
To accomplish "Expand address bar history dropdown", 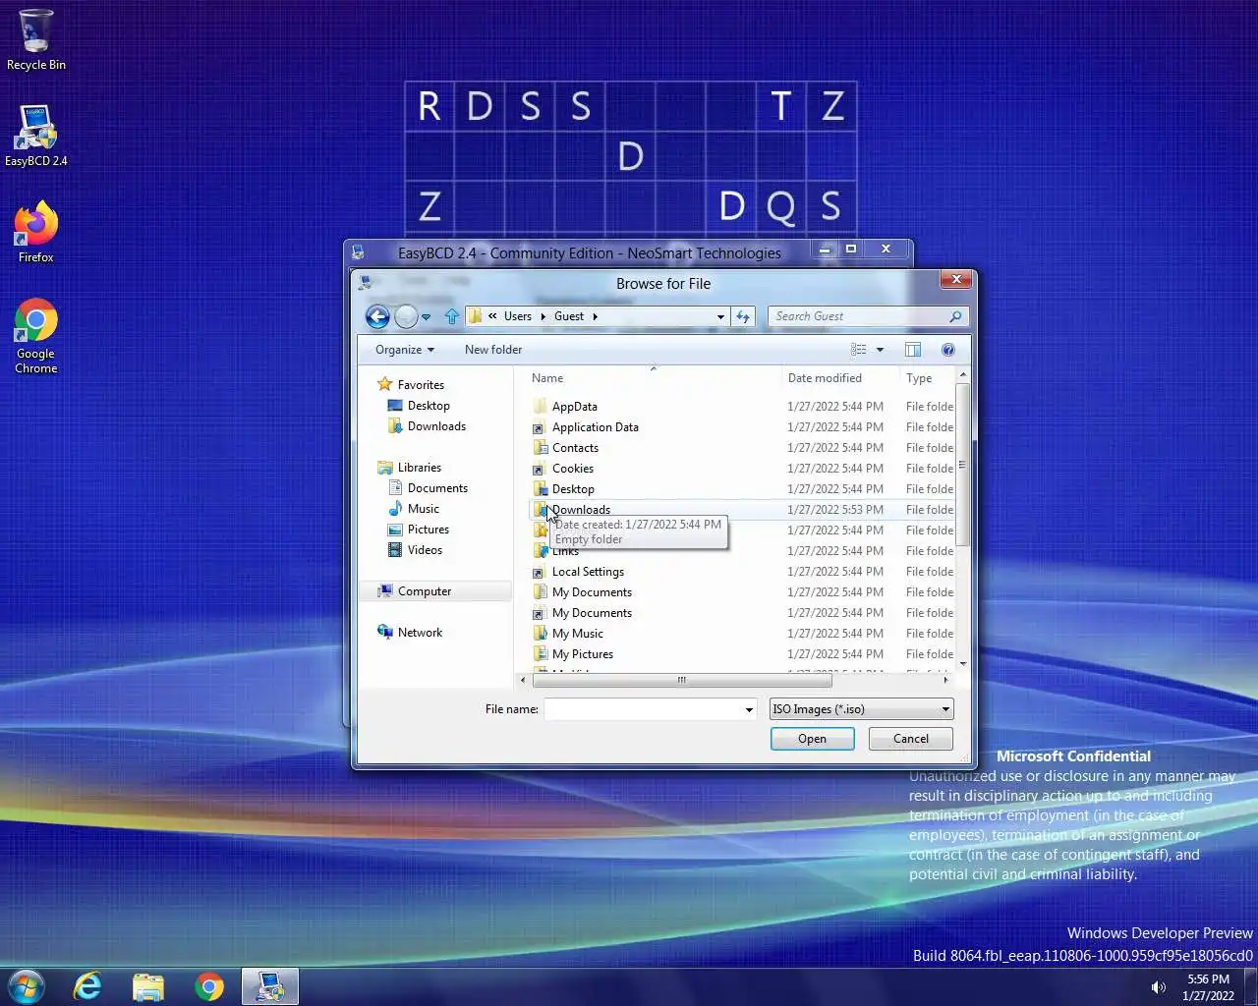I will click(720, 316).
